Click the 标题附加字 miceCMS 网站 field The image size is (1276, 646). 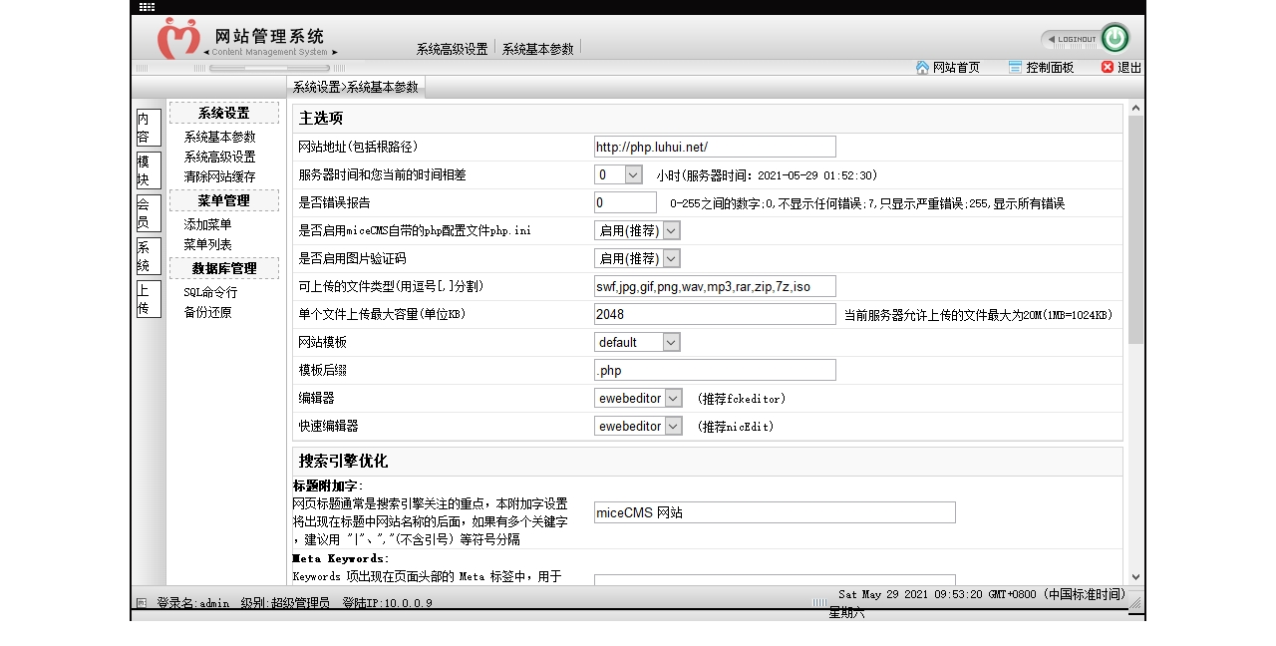click(x=775, y=512)
